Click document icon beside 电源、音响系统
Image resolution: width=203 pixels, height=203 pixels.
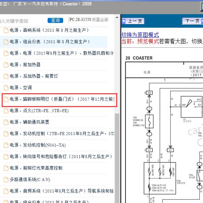click(6, 30)
